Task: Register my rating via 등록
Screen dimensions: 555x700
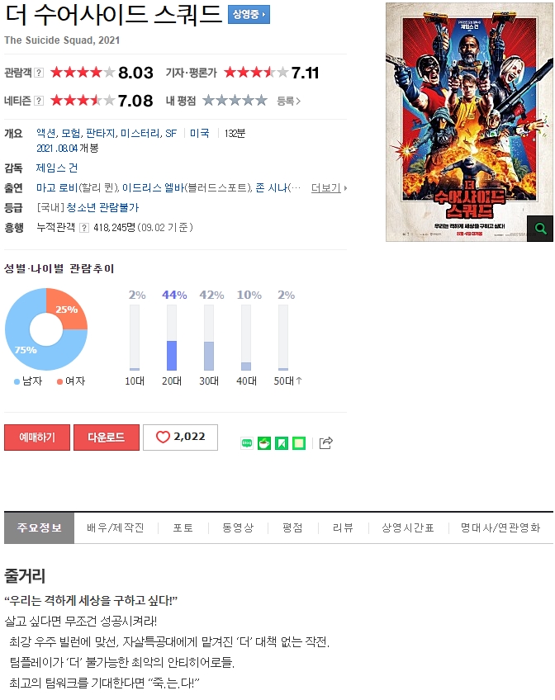Action: pyautogui.click(x=288, y=101)
